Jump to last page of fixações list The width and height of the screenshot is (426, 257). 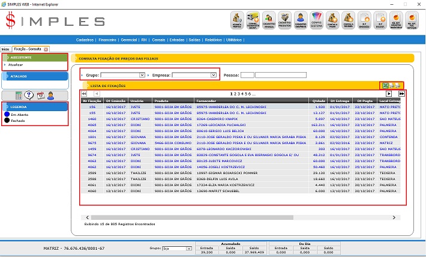[x=401, y=94]
